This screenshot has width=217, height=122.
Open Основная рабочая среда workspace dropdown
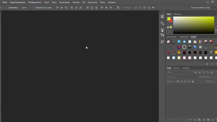pyautogui.click(x=203, y=7)
